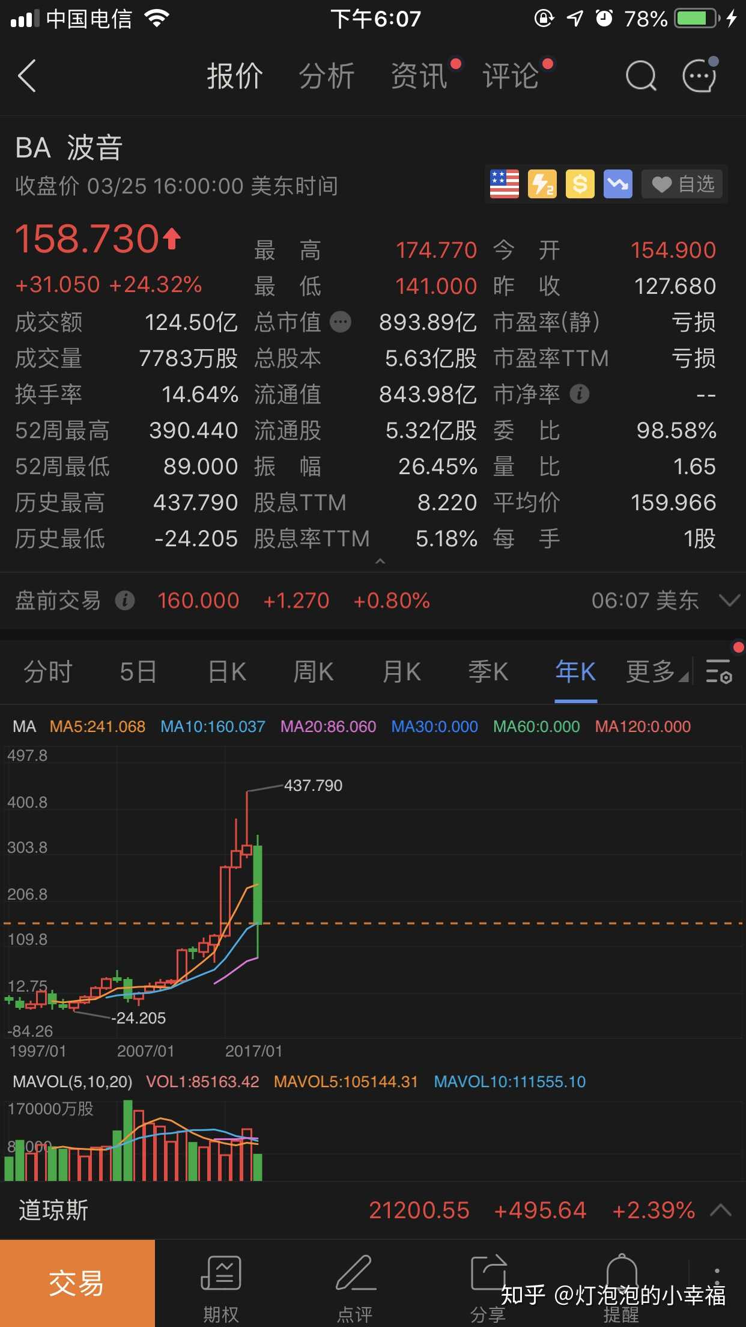Tap the battery indicator in status bar

tap(697, 18)
